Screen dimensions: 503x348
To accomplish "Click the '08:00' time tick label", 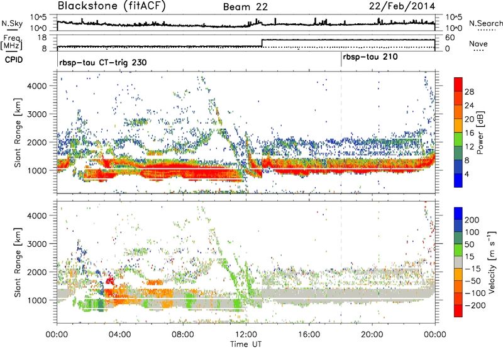I will point(183,335).
